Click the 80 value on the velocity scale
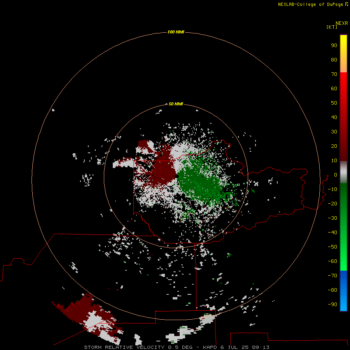The width and height of the screenshot is (350, 350). 334,60
